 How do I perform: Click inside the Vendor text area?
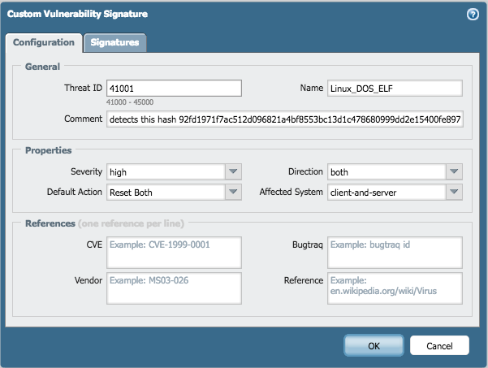pos(174,287)
